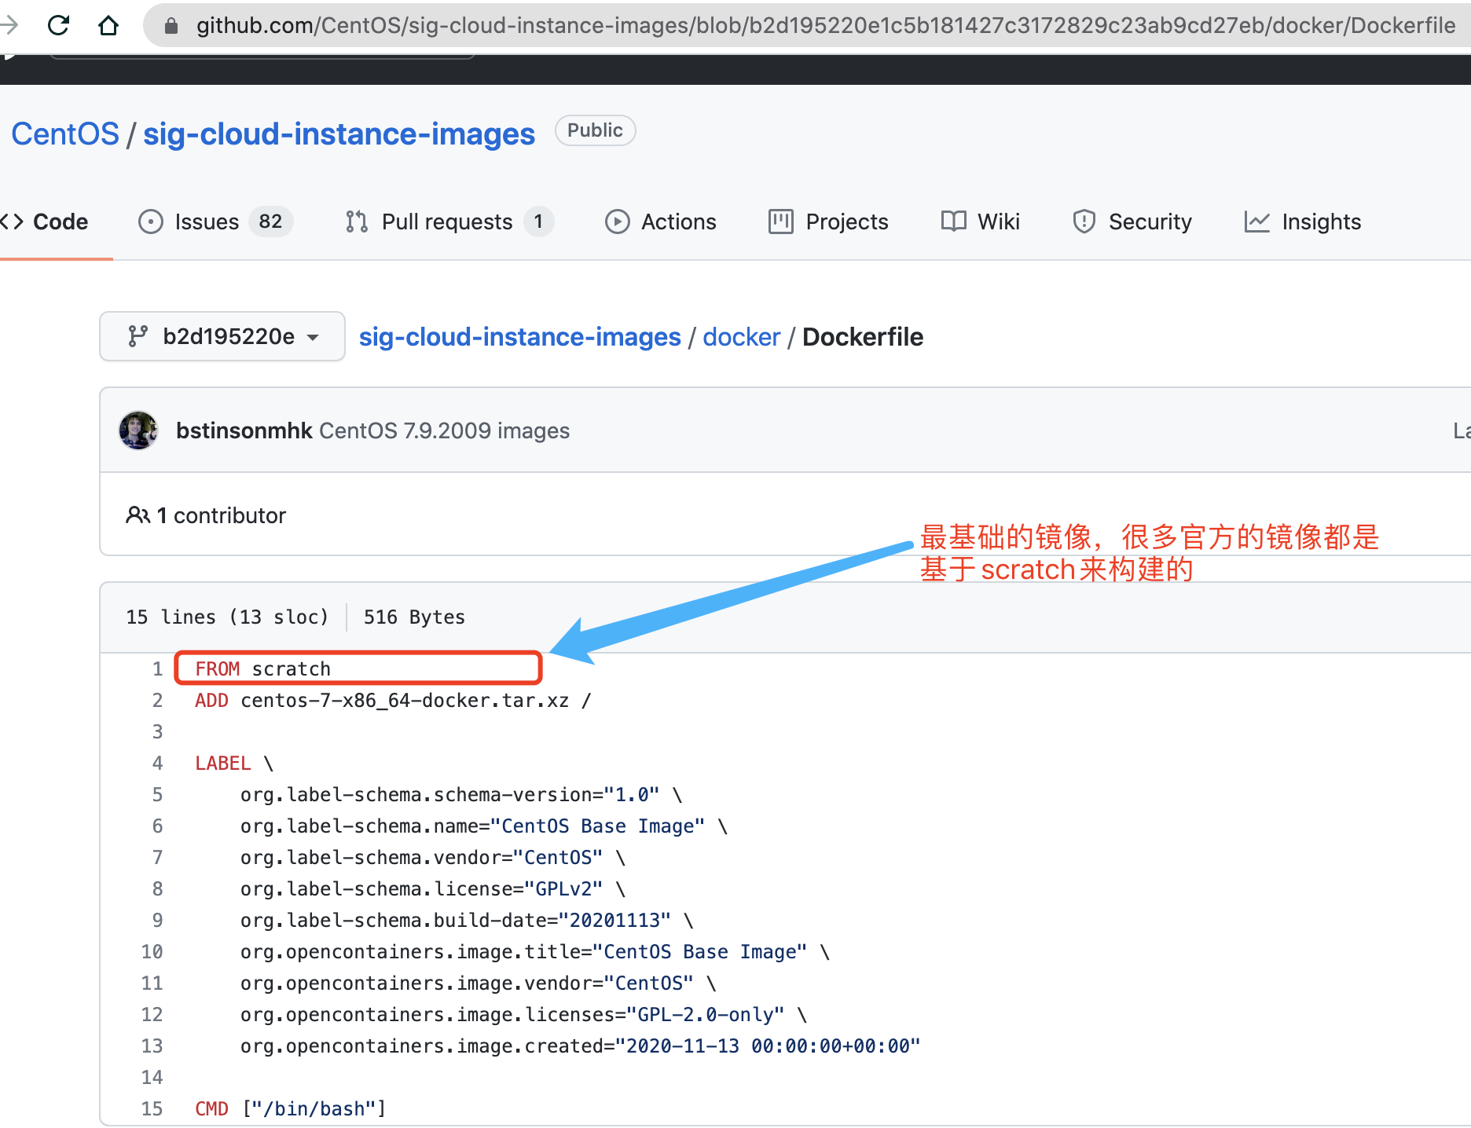Image resolution: width=1471 pixels, height=1128 pixels.
Task: Click the Security shield icon
Action: (x=1084, y=222)
